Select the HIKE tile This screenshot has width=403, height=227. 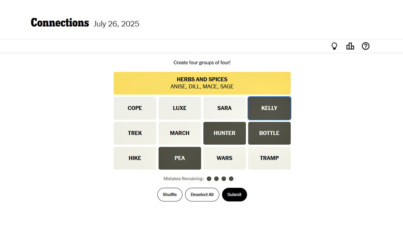pyautogui.click(x=135, y=158)
